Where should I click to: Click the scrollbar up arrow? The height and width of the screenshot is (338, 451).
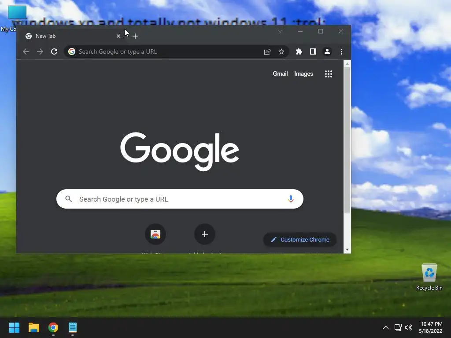coord(347,64)
